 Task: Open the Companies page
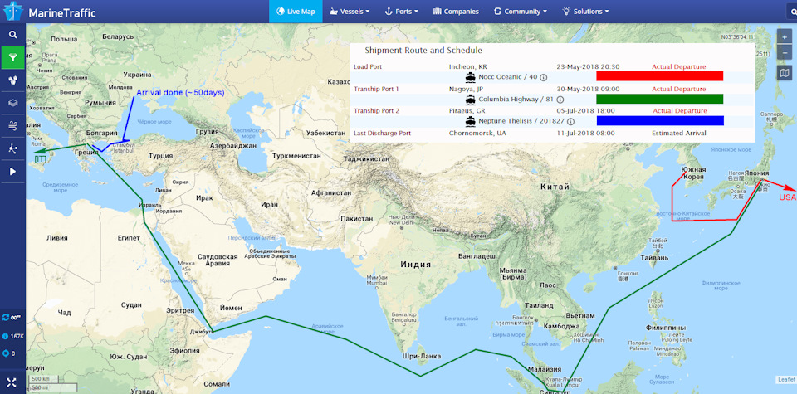pos(456,11)
